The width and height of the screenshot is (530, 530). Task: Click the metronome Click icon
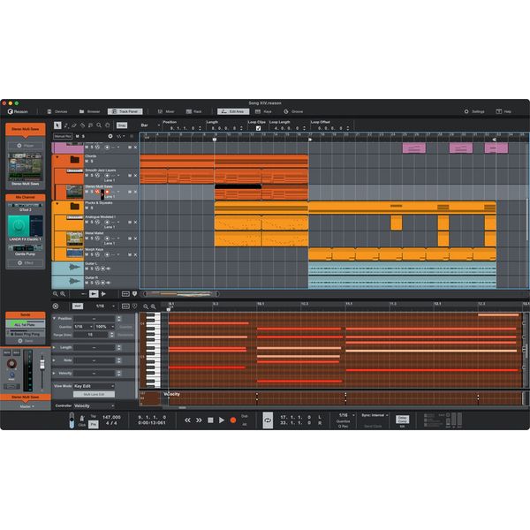pos(82,420)
